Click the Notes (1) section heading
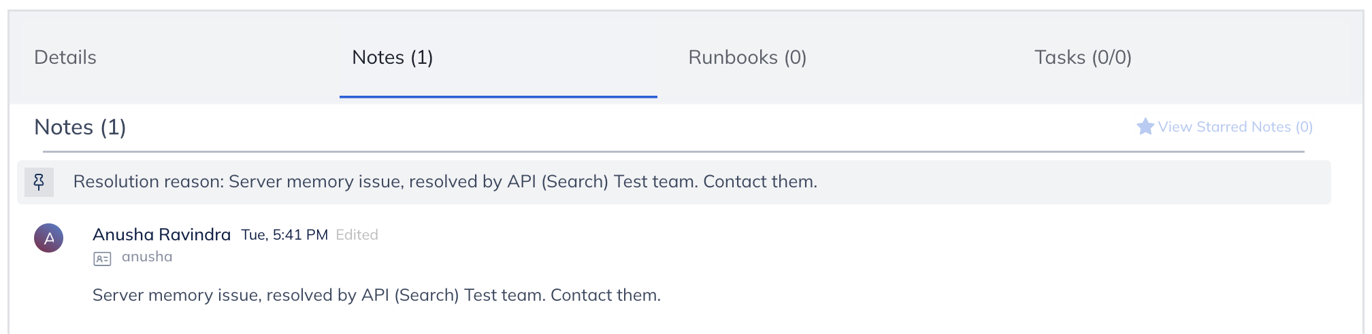The width and height of the screenshot is (1372, 334). pyautogui.click(x=80, y=128)
